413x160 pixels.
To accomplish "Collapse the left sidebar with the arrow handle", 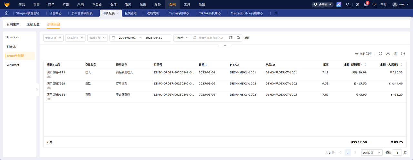I will click(x=38, y=90).
